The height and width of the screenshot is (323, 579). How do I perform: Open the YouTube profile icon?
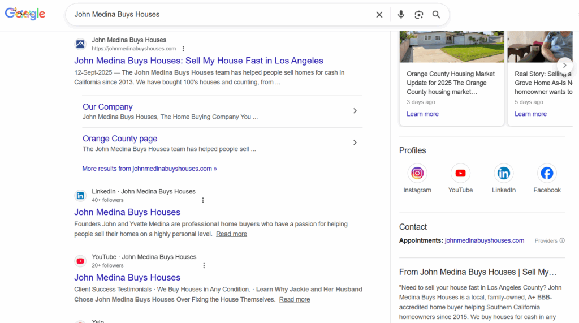[460, 173]
